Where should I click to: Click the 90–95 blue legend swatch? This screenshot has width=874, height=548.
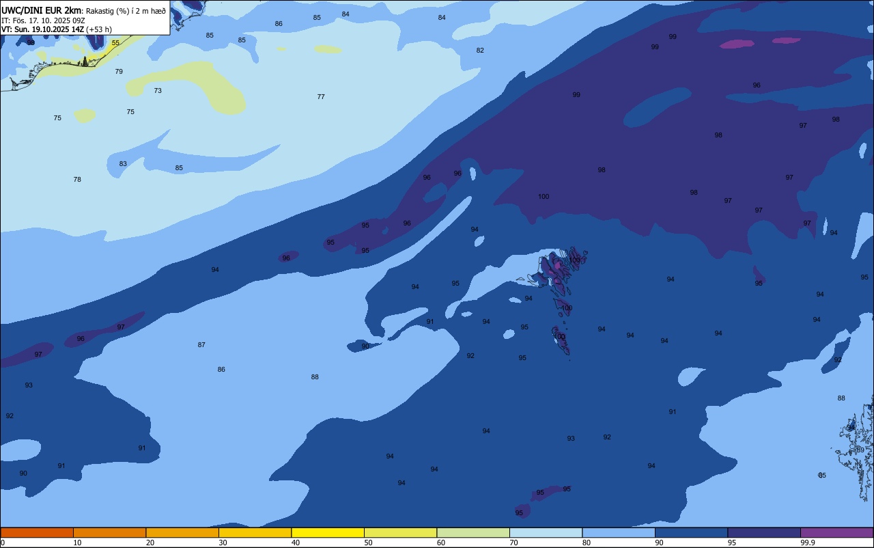pyautogui.click(x=691, y=533)
